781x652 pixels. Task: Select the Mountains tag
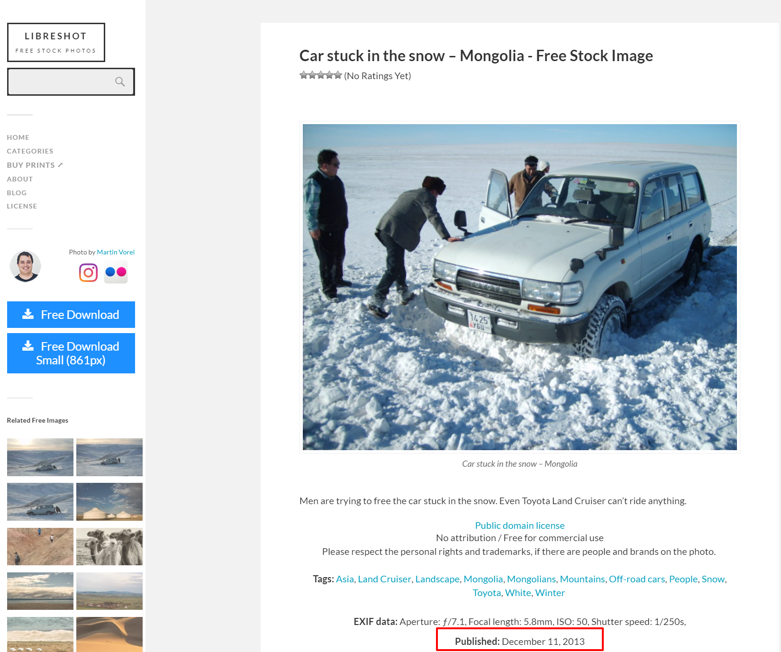pyautogui.click(x=582, y=579)
